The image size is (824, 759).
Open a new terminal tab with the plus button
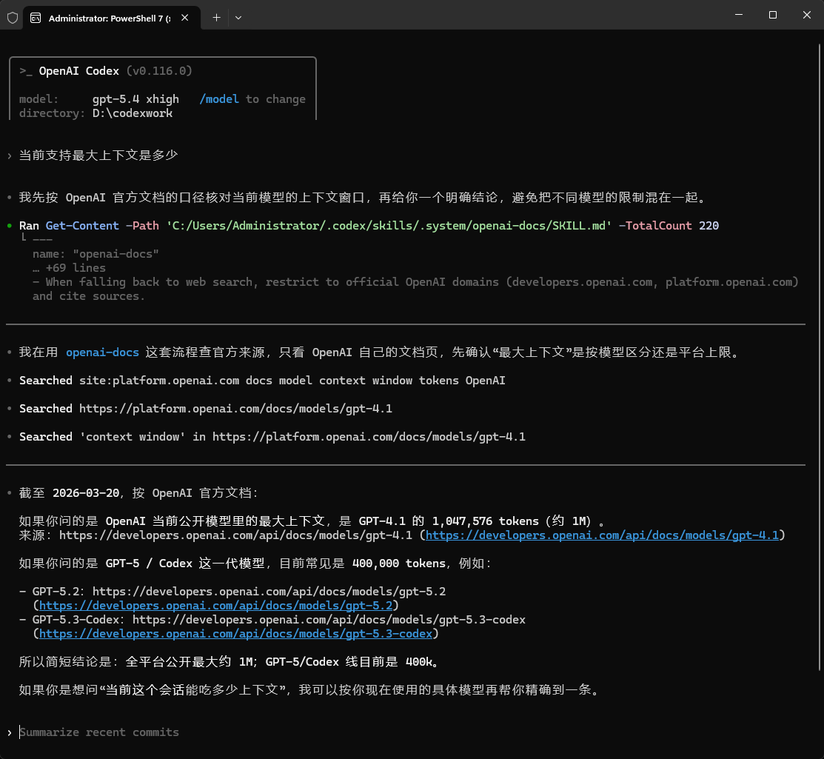pyautogui.click(x=215, y=17)
